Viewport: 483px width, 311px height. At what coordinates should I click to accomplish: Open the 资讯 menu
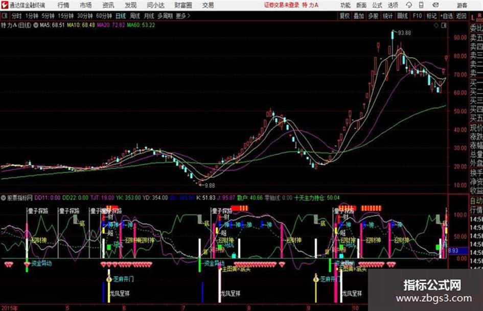tap(108, 5)
